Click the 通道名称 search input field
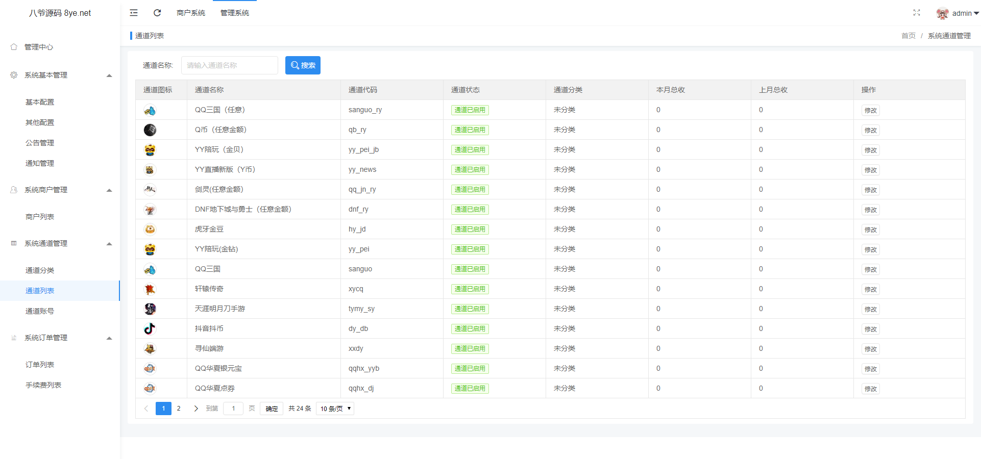The height and width of the screenshot is (459, 981). 229,65
